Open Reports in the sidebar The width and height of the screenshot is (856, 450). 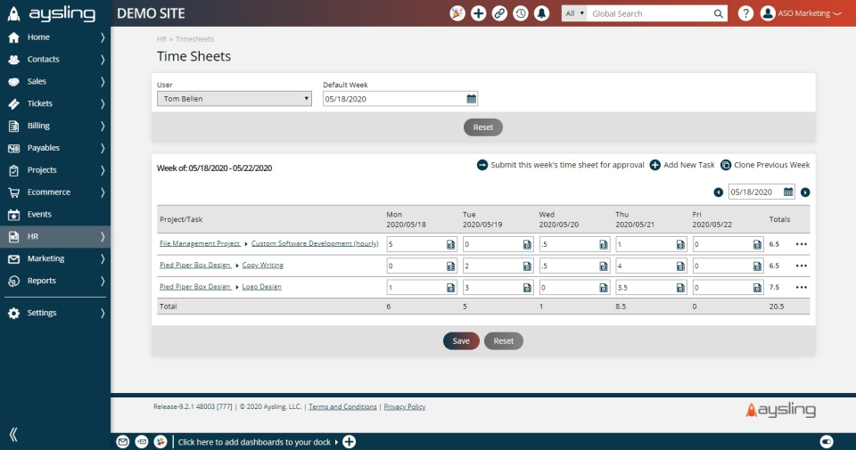click(x=55, y=281)
